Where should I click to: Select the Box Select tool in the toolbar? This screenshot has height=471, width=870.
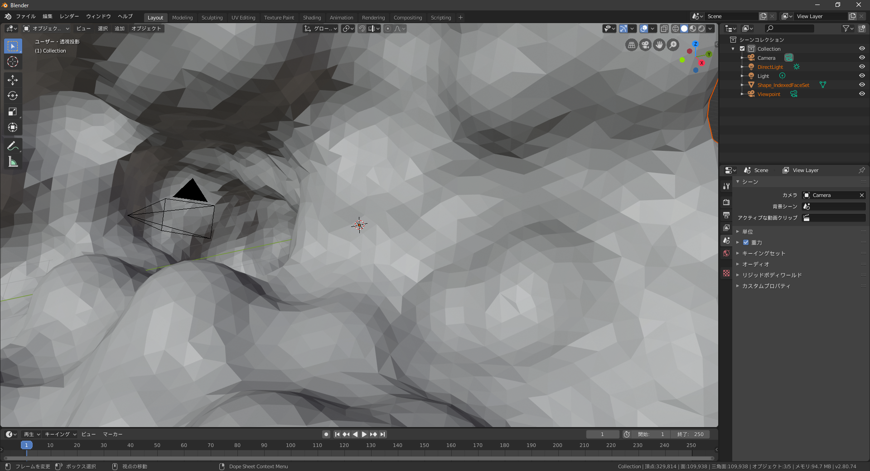(13, 46)
